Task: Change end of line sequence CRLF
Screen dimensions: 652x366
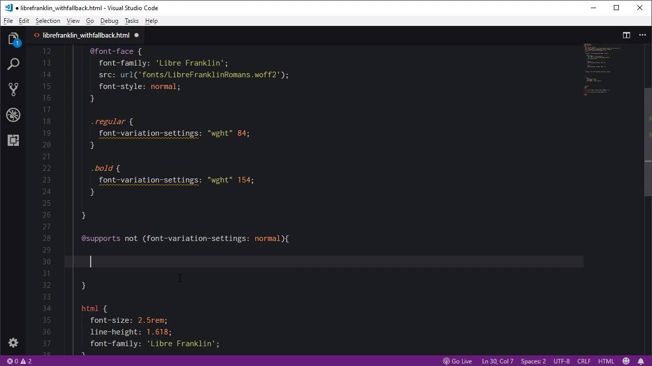Action: (x=584, y=361)
